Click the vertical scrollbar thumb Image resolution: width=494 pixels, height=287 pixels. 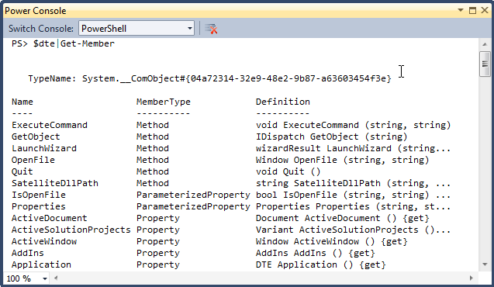[x=485, y=64]
